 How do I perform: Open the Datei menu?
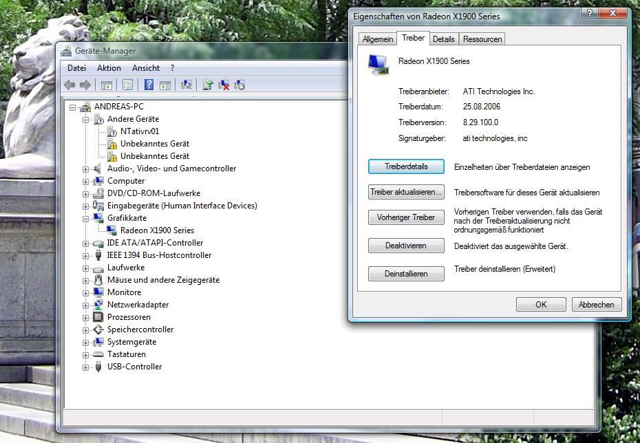point(77,68)
